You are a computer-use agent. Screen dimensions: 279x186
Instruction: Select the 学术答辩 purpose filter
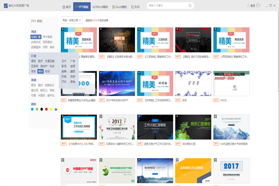click(47, 37)
